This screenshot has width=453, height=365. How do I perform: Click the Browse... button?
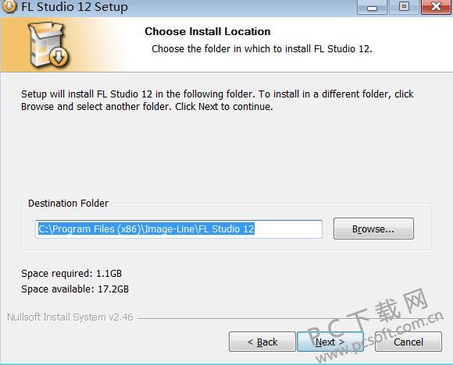click(x=373, y=229)
